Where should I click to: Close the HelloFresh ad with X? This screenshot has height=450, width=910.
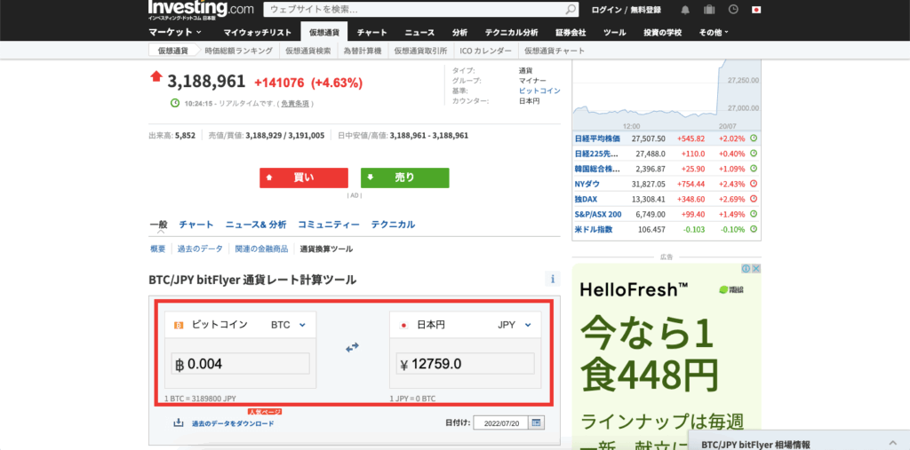pos(755,269)
